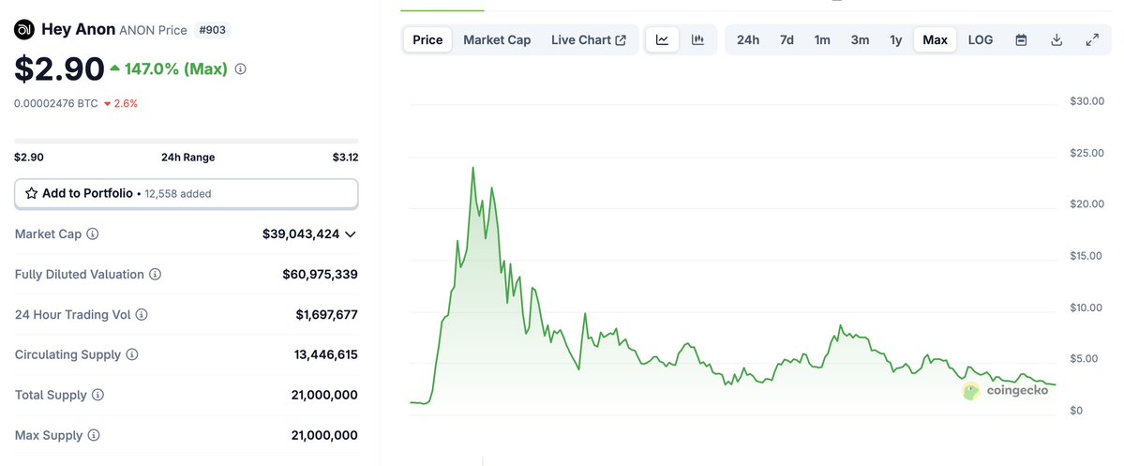Show Max Supply info tooltip

(94, 434)
